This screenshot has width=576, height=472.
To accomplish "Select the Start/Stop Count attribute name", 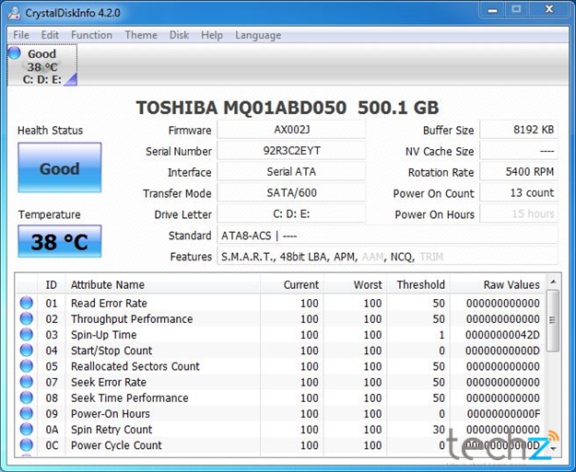I will click(x=112, y=351).
